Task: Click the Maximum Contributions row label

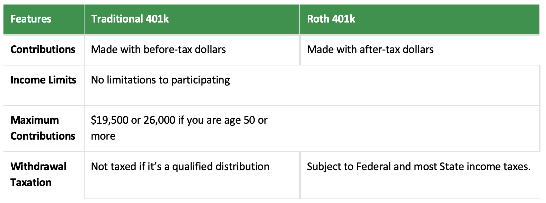Action: point(43,128)
